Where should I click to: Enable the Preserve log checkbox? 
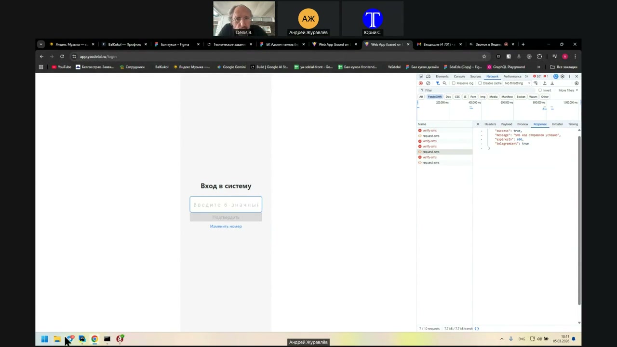click(x=454, y=83)
